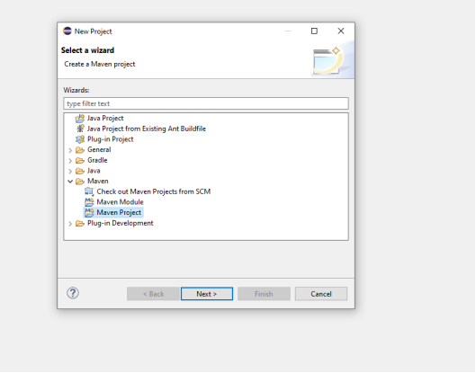
Task: Select 'Java Project' wizard entry
Action: click(105, 119)
